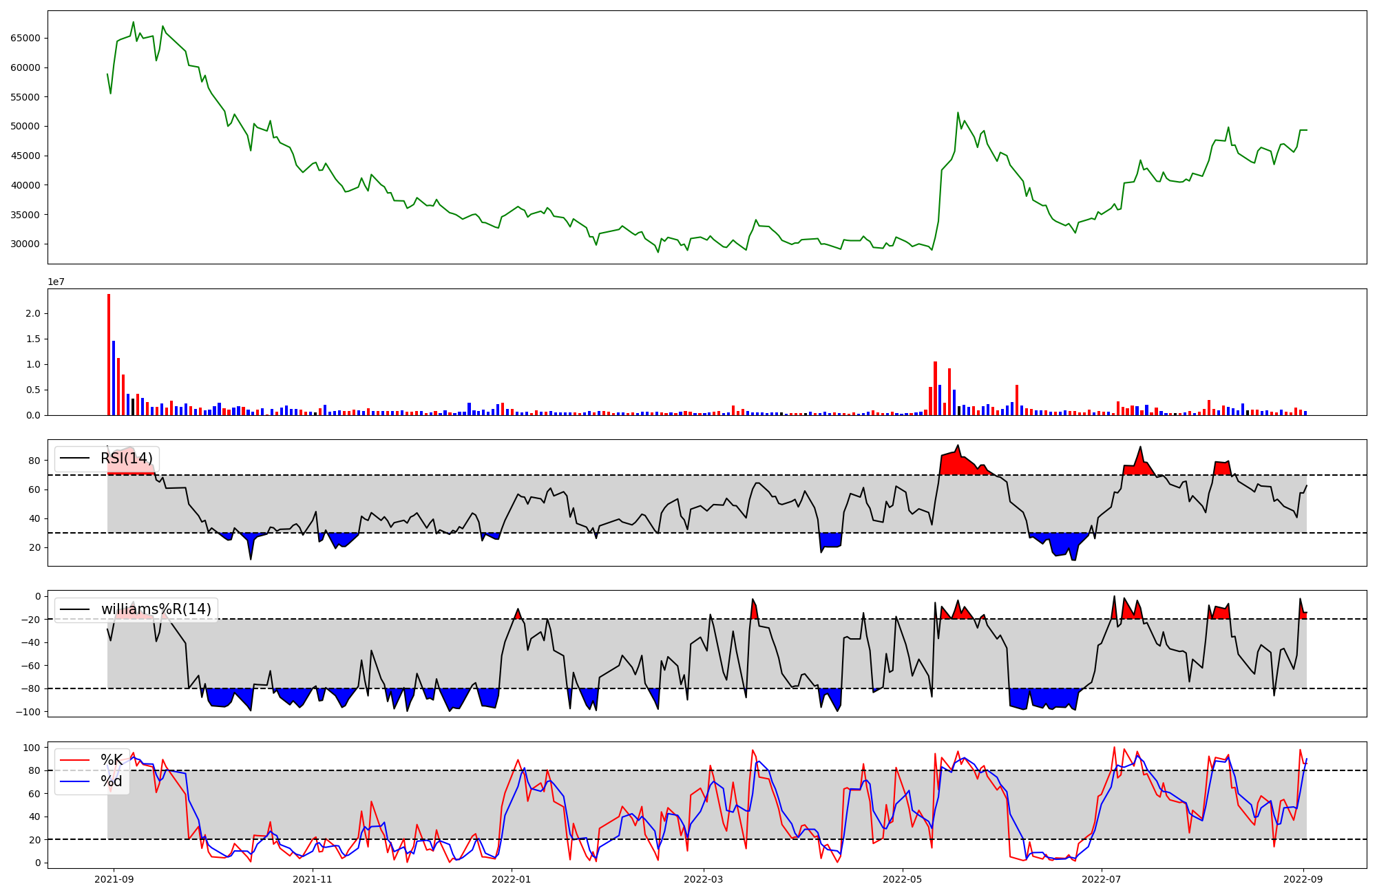The height and width of the screenshot is (895, 1377).
Task: Select the %K legend entry text
Action: click(112, 760)
